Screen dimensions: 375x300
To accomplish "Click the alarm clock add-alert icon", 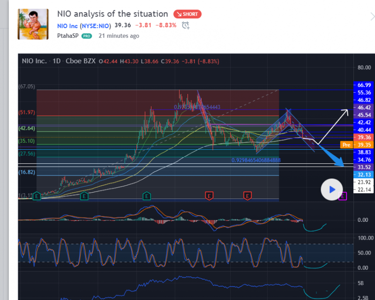I will click(186, 25).
